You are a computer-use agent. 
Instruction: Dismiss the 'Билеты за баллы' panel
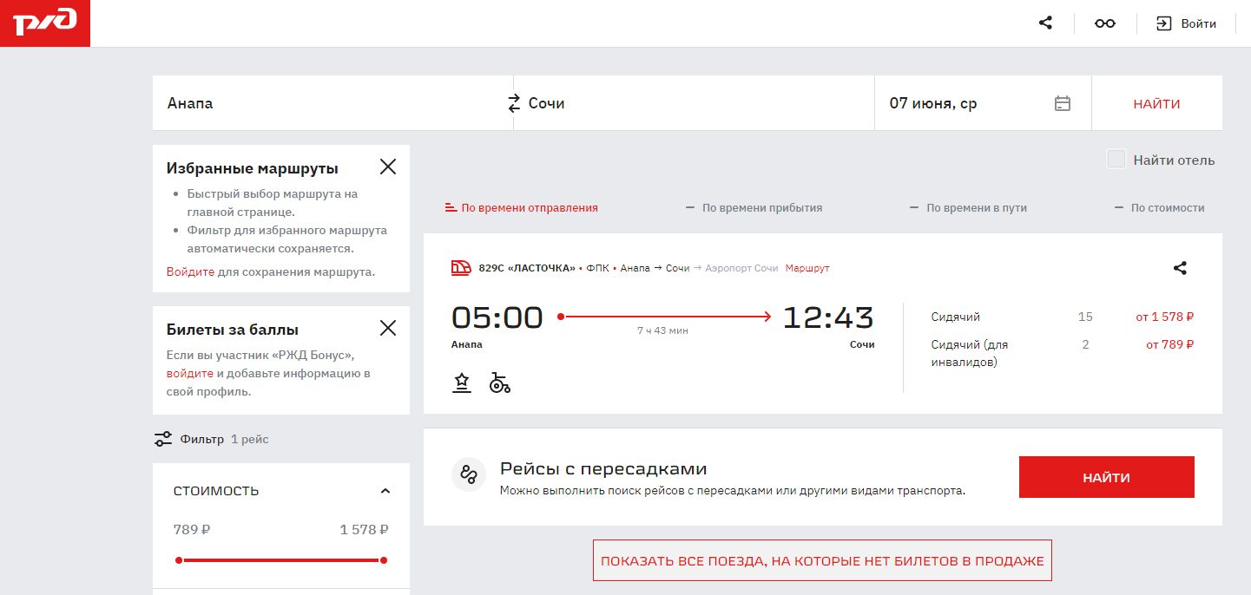(387, 328)
